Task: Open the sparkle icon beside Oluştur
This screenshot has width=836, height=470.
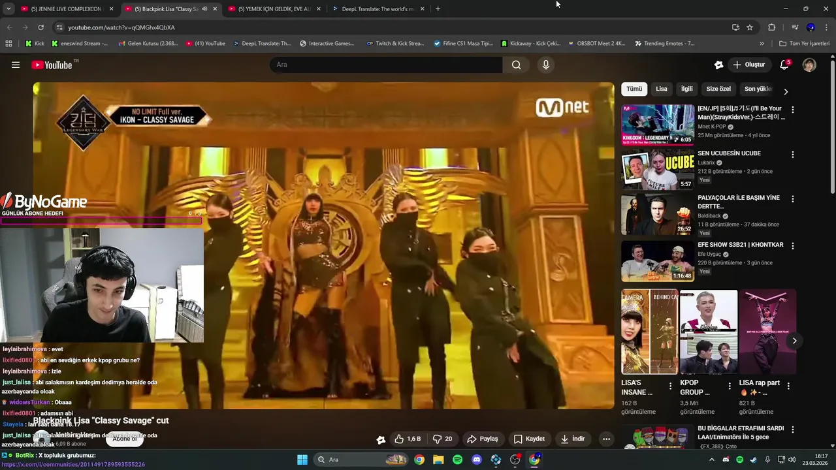Action: tap(718, 65)
